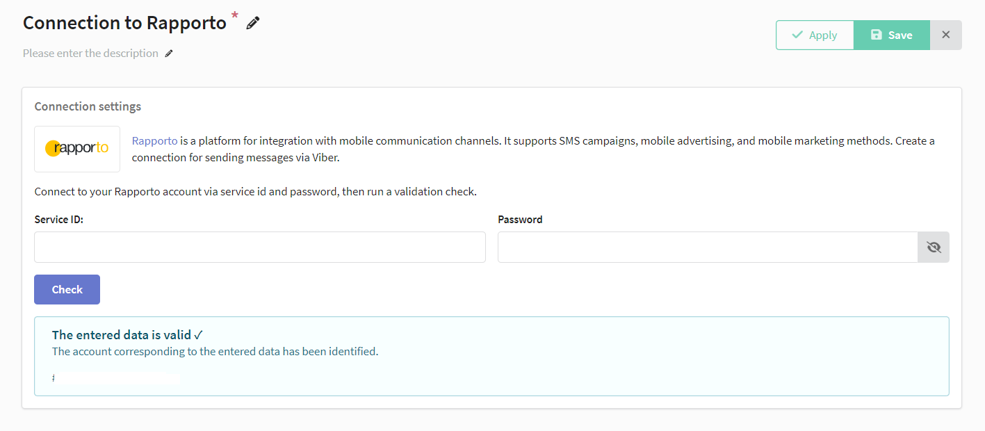The width and height of the screenshot is (985, 431).
Task: Click the Rapporto logo image
Action: pyautogui.click(x=77, y=149)
